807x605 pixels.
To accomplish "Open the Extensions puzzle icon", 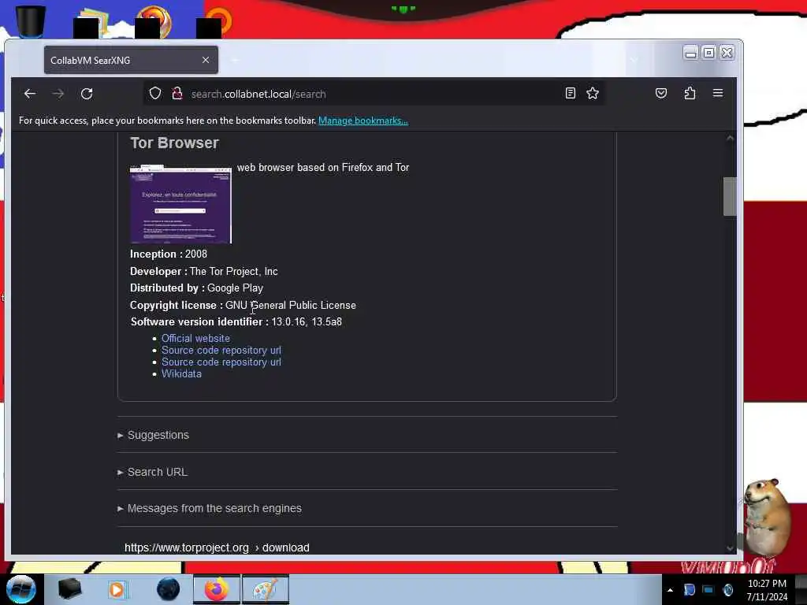I will [x=690, y=93].
